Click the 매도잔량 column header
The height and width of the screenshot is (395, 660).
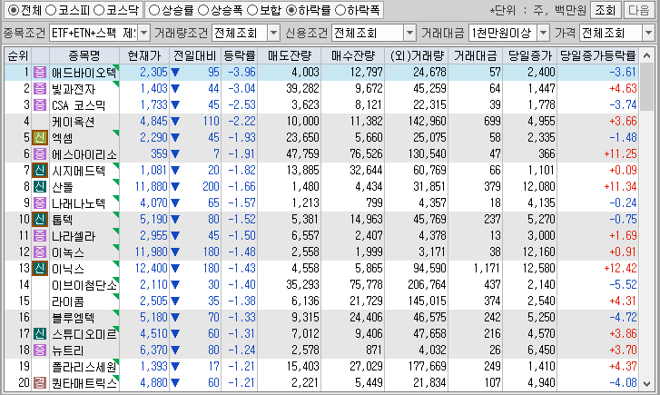(x=290, y=55)
